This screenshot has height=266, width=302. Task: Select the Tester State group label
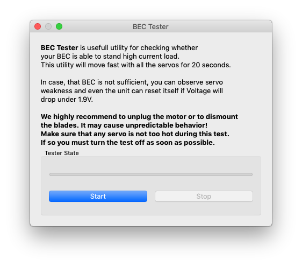pyautogui.click(x=62, y=153)
